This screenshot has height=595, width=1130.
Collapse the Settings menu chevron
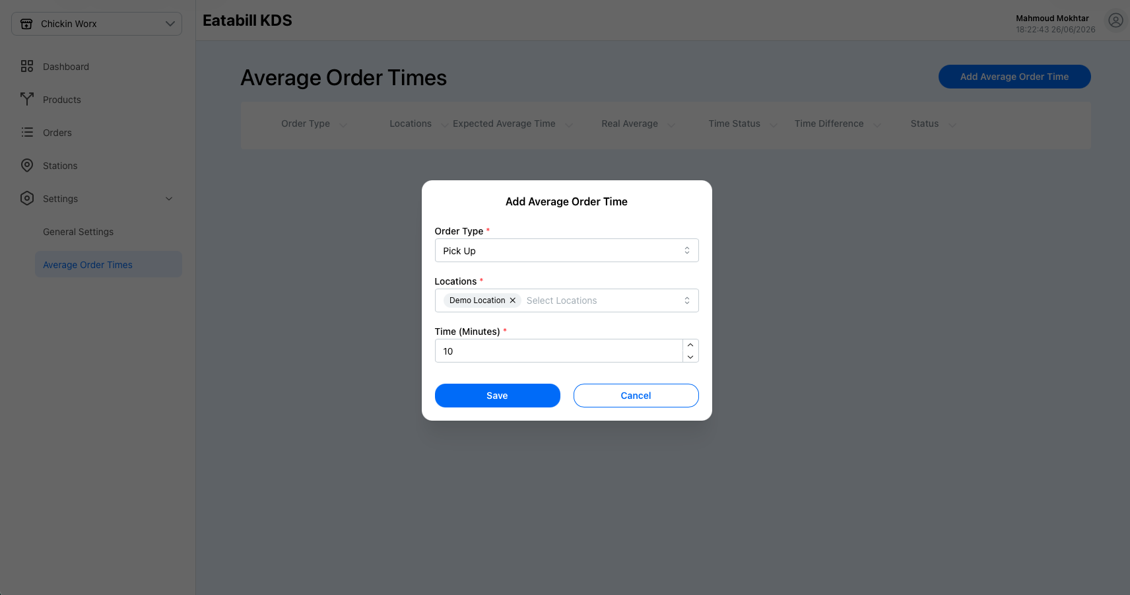pos(169,199)
